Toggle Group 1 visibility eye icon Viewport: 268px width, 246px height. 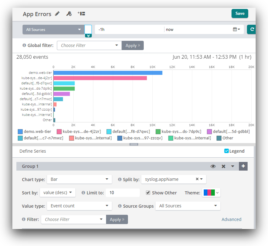coord(213,166)
